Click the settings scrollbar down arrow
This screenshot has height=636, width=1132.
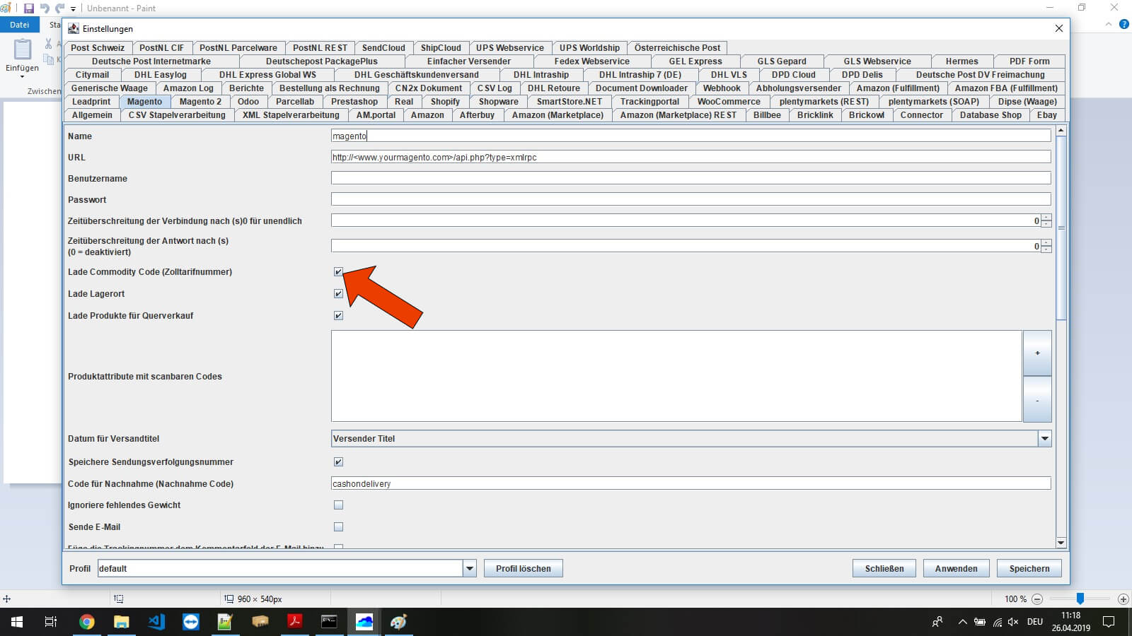(x=1061, y=543)
